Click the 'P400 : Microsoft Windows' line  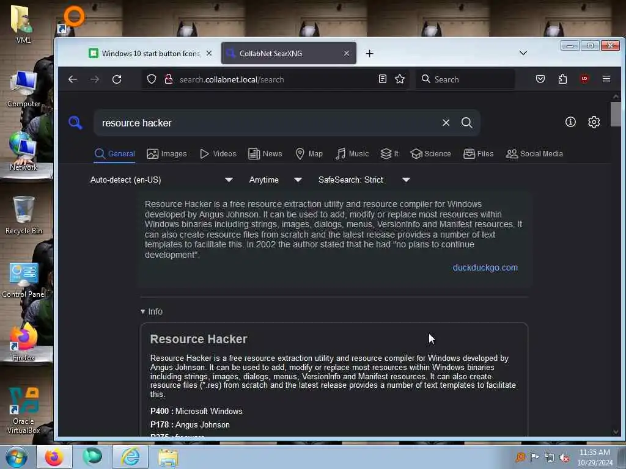196,411
